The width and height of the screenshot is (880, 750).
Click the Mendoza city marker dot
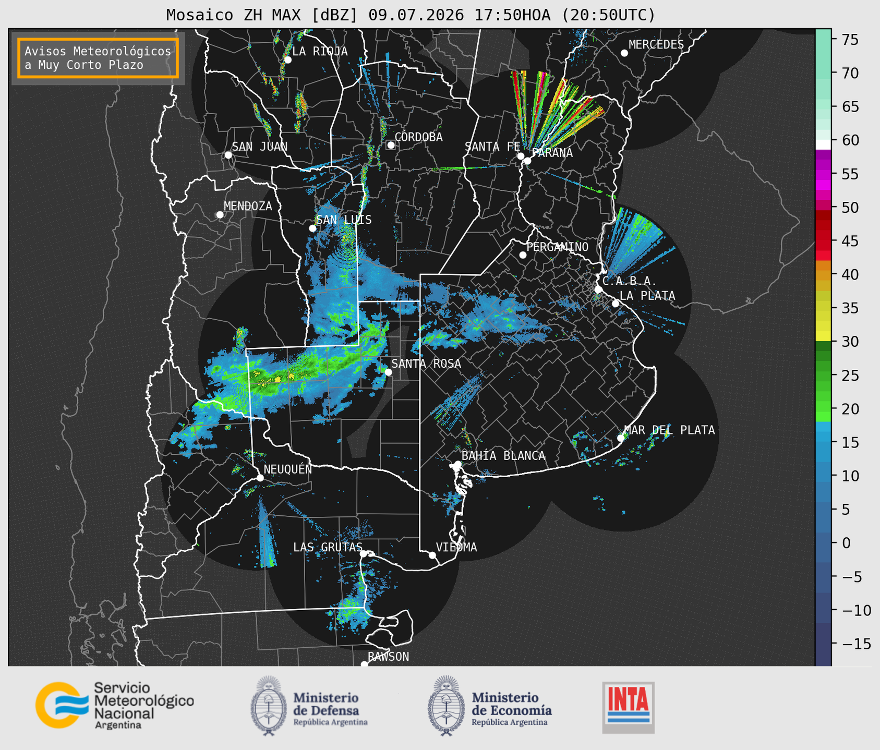220,215
